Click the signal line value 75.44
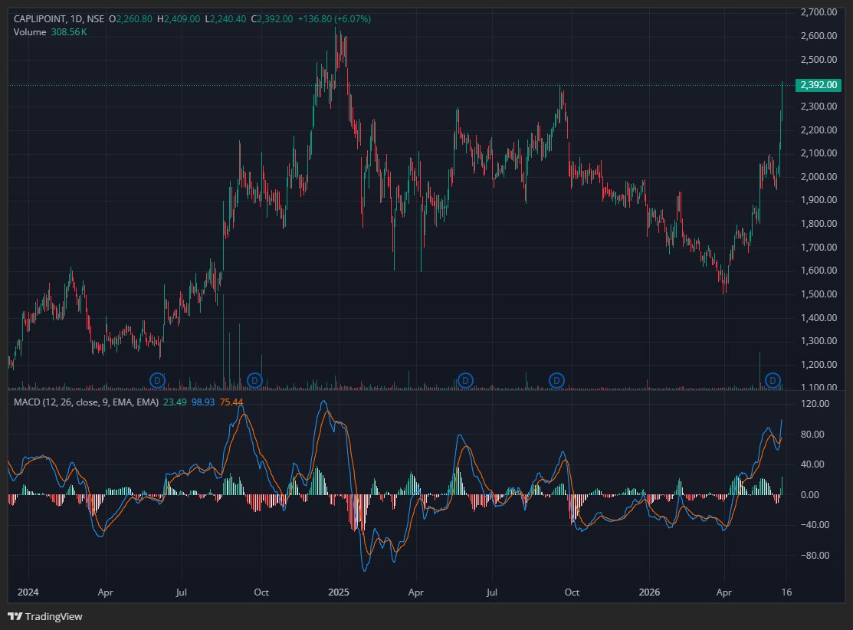The width and height of the screenshot is (853, 630). pyautogui.click(x=231, y=402)
